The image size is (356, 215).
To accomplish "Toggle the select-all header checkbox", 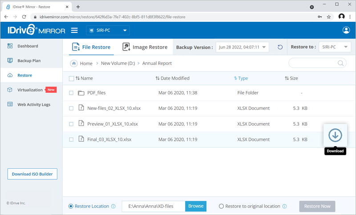I will pos(71,79).
